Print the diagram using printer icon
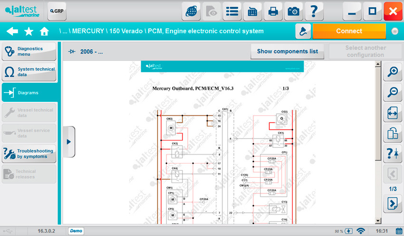Screen dimensions: 404x236 pos(273,11)
